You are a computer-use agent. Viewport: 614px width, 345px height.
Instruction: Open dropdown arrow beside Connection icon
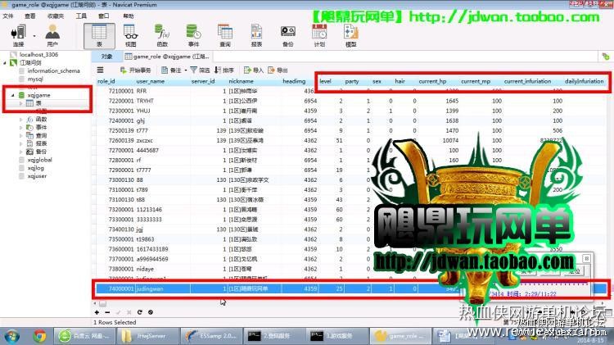tap(34, 36)
